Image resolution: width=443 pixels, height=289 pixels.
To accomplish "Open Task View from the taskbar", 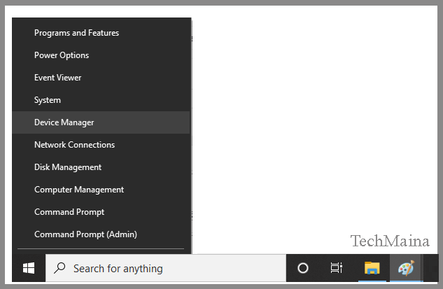I will pyautogui.click(x=337, y=268).
